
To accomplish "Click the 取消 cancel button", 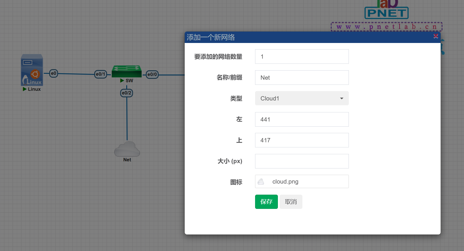I will pyautogui.click(x=291, y=202).
